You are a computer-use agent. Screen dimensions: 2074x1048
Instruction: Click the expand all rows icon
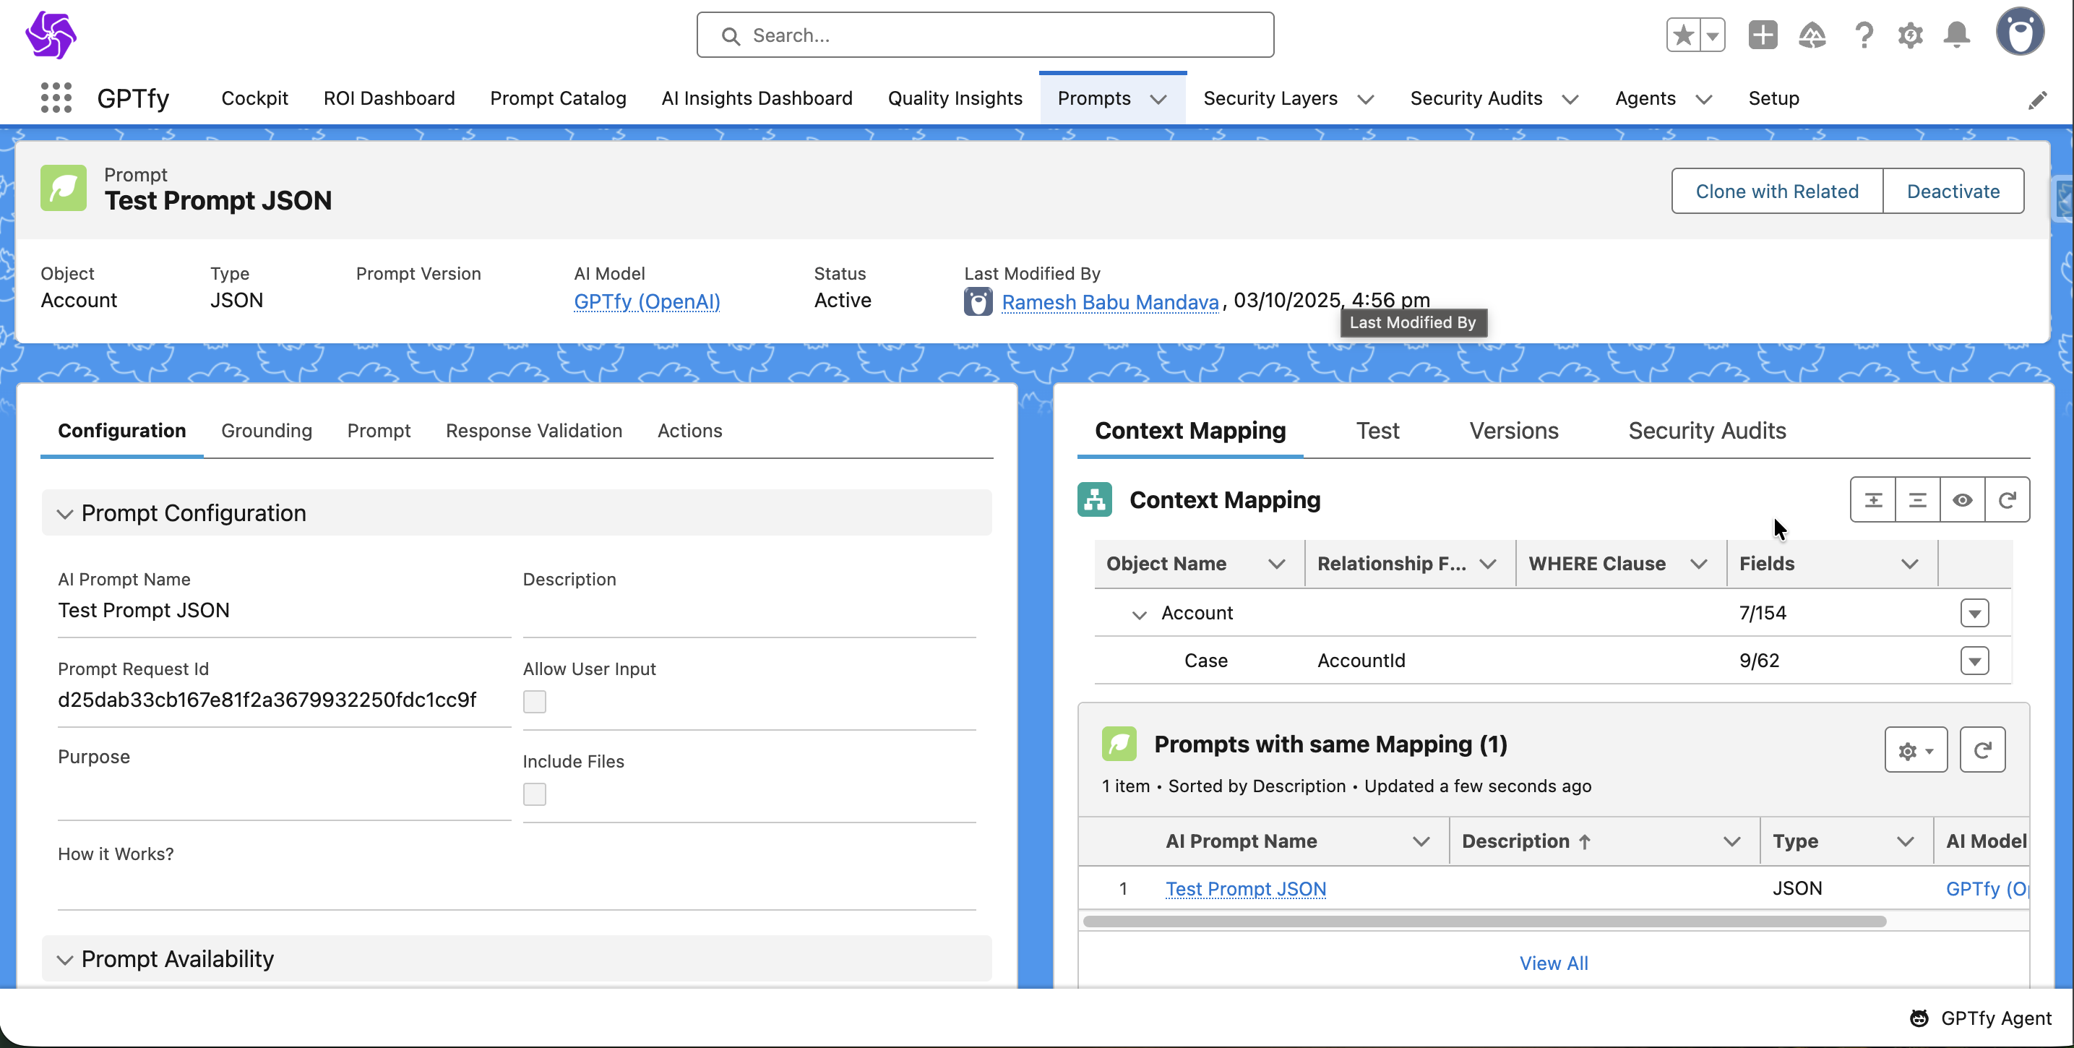click(x=1872, y=500)
